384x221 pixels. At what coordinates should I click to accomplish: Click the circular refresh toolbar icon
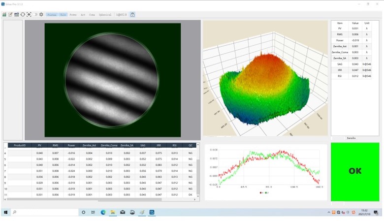[23, 15]
